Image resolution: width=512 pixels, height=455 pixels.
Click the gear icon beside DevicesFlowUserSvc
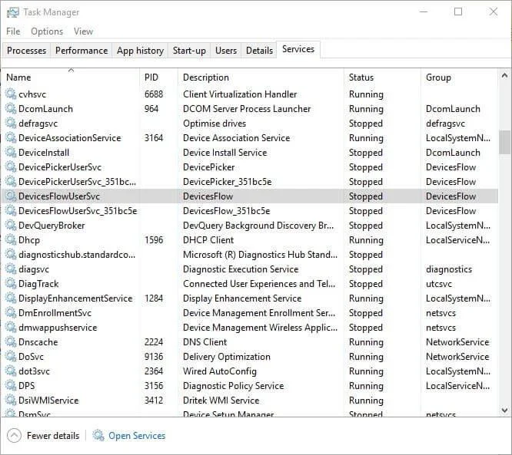pyautogui.click(x=11, y=196)
